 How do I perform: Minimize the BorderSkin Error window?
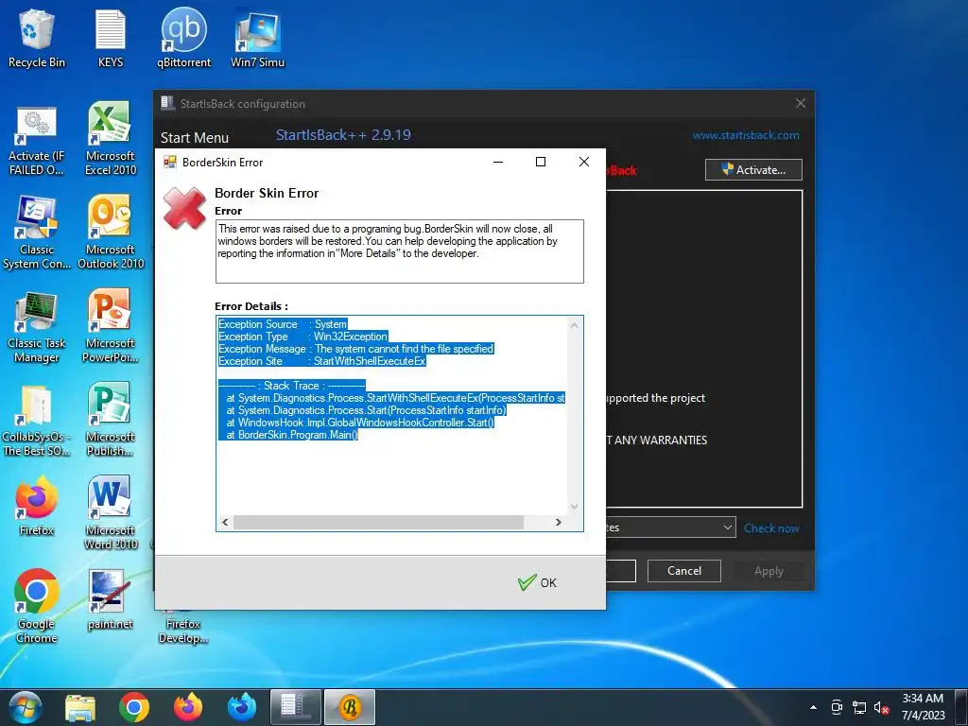[x=499, y=162]
